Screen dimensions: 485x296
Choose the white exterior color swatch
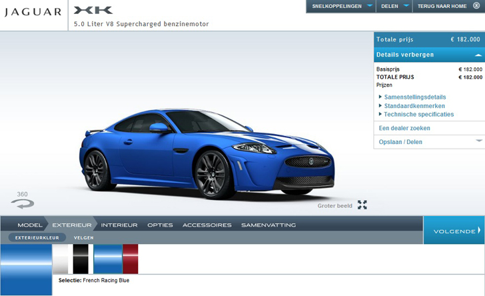(61, 259)
